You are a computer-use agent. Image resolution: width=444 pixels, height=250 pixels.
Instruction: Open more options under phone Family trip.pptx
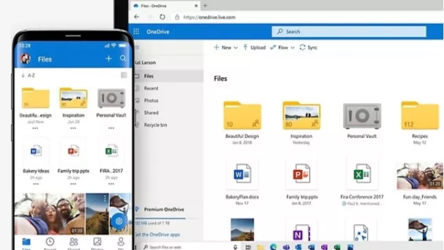pyautogui.click(x=73, y=184)
